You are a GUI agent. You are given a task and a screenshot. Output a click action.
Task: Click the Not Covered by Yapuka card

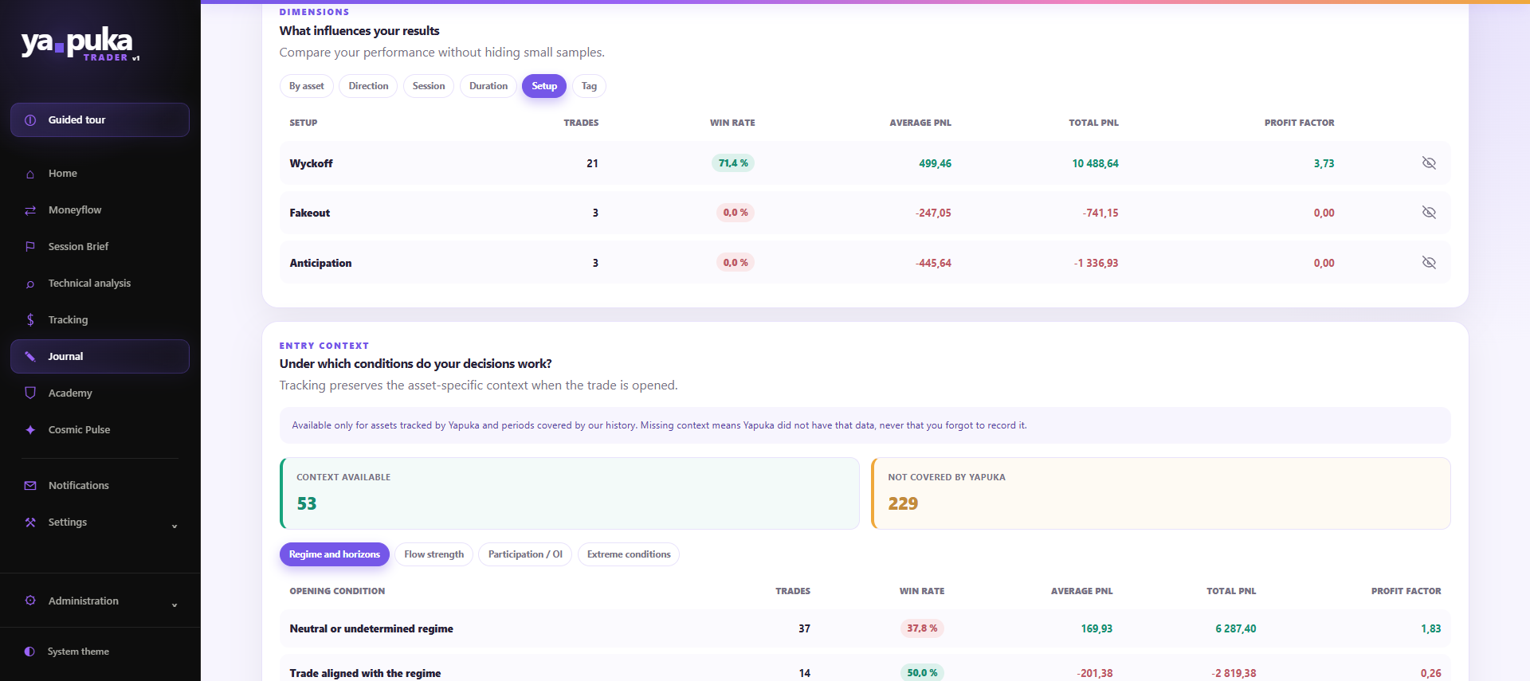[x=1161, y=493]
